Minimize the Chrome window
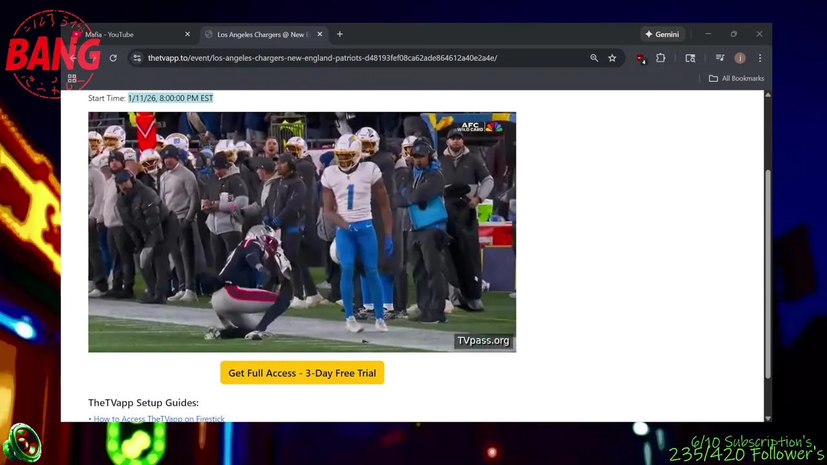827x465 pixels. coord(708,34)
